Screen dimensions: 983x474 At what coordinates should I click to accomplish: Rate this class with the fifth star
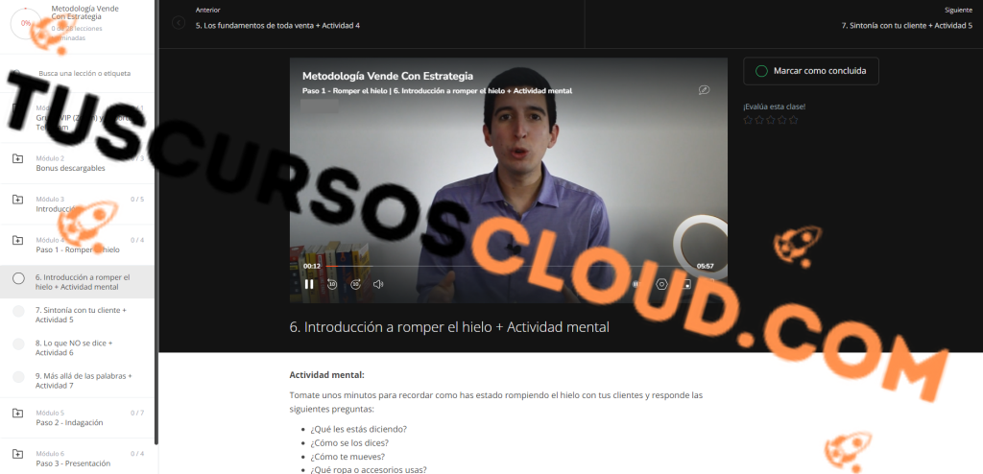(x=793, y=120)
